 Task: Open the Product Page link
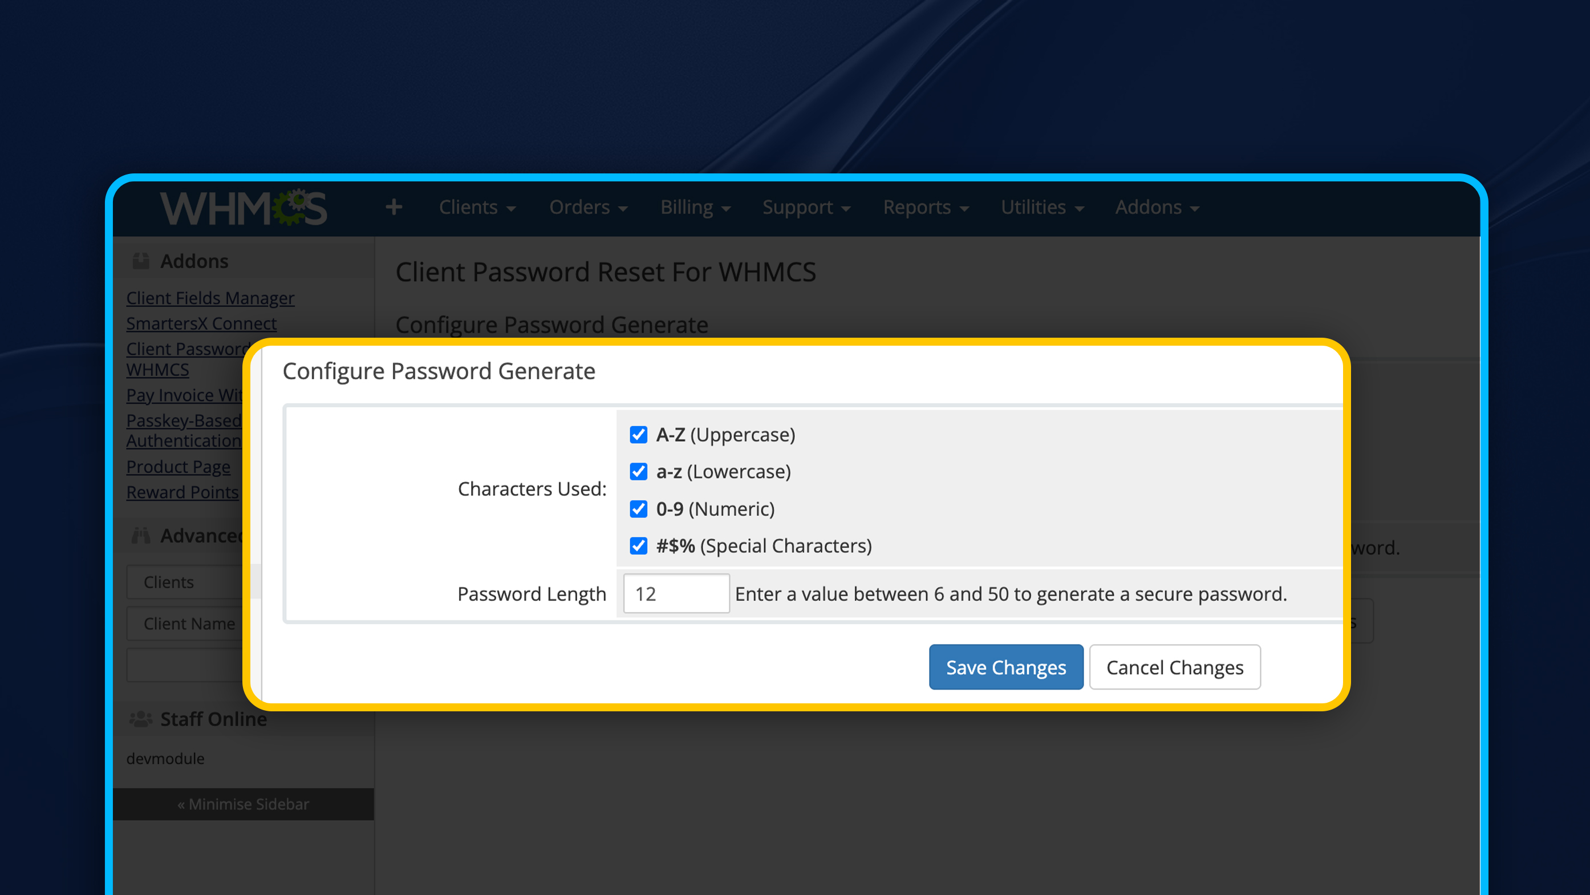tap(178, 467)
